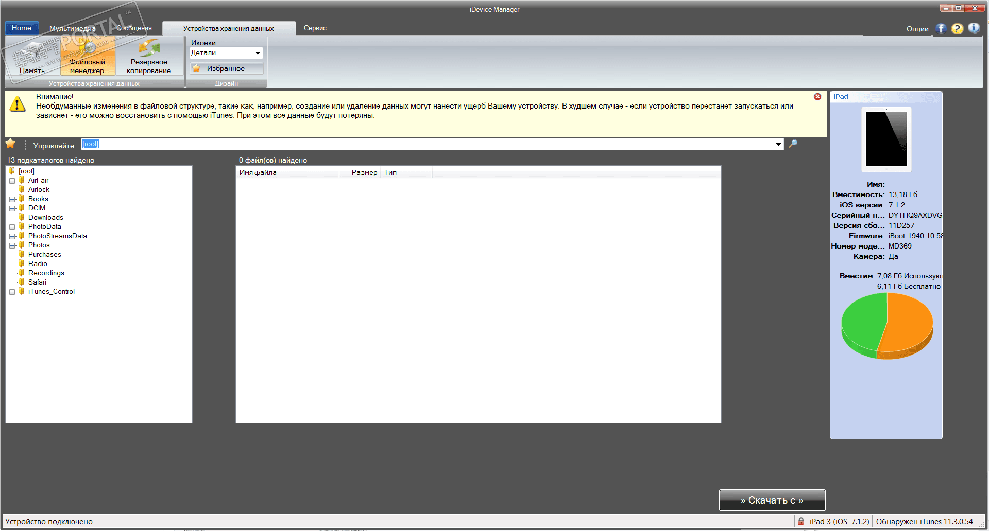Viewport: 989px width, 531px height.
Task: Expand the AirFair folder node
Action: click(12, 181)
